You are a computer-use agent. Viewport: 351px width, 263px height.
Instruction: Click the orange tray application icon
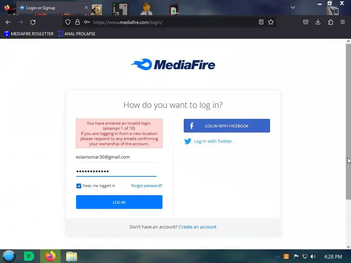pos(286,256)
